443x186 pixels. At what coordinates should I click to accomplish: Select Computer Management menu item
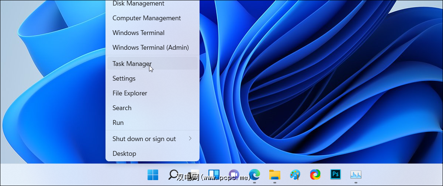click(x=146, y=18)
